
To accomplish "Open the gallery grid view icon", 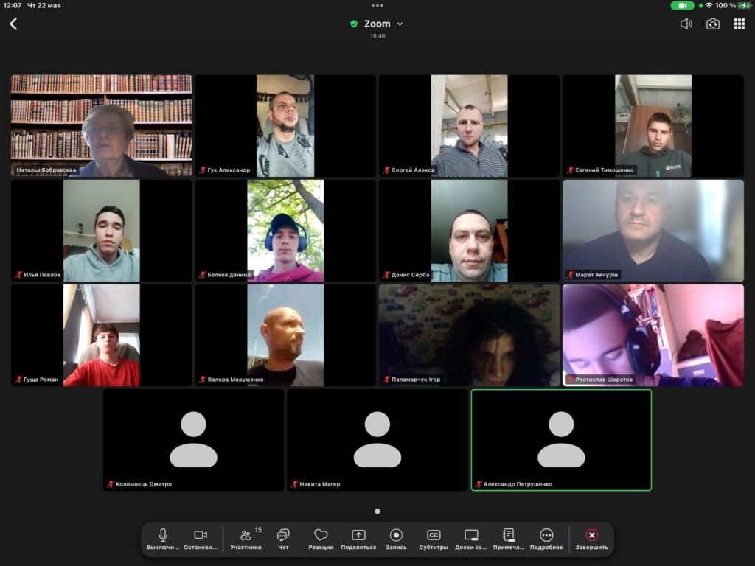I will 739,24.
